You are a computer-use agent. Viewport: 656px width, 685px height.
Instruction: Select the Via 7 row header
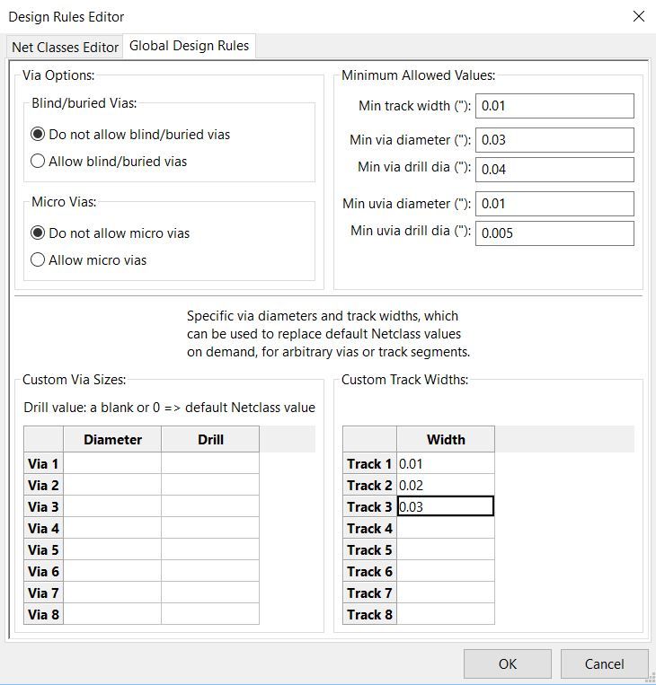43,593
